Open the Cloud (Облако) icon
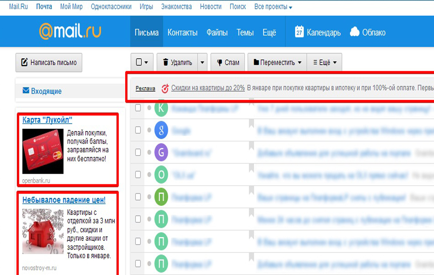The image size is (434, 275). pyautogui.click(x=355, y=32)
